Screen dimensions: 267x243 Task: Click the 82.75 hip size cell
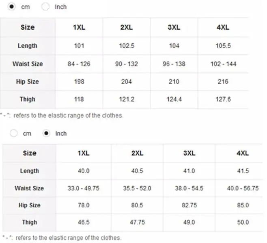[189, 205]
